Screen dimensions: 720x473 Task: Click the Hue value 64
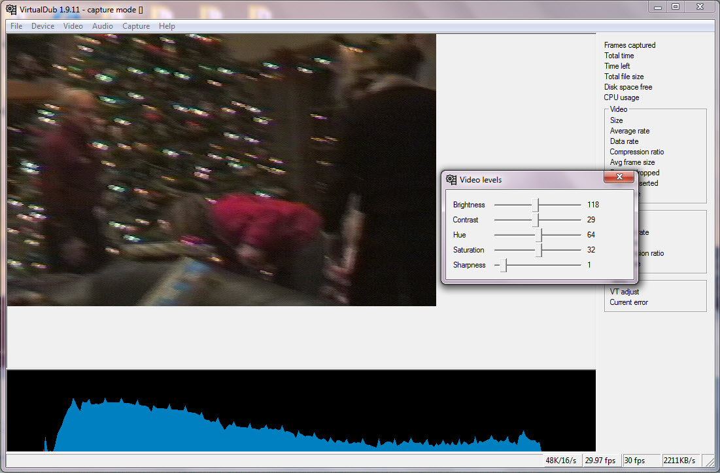[x=591, y=235]
